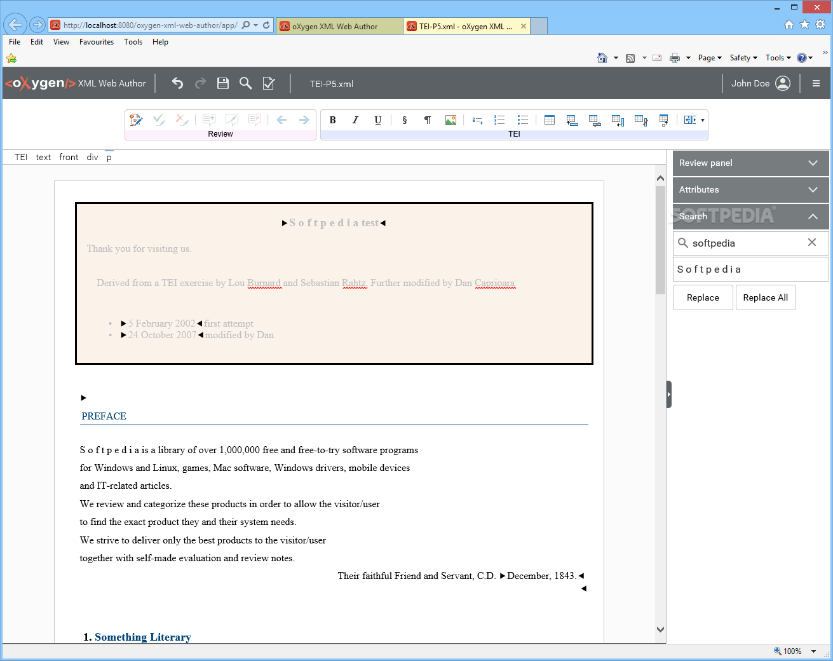This screenshot has height=661, width=833.
Task: Click the insert list item icon
Action: (x=477, y=120)
